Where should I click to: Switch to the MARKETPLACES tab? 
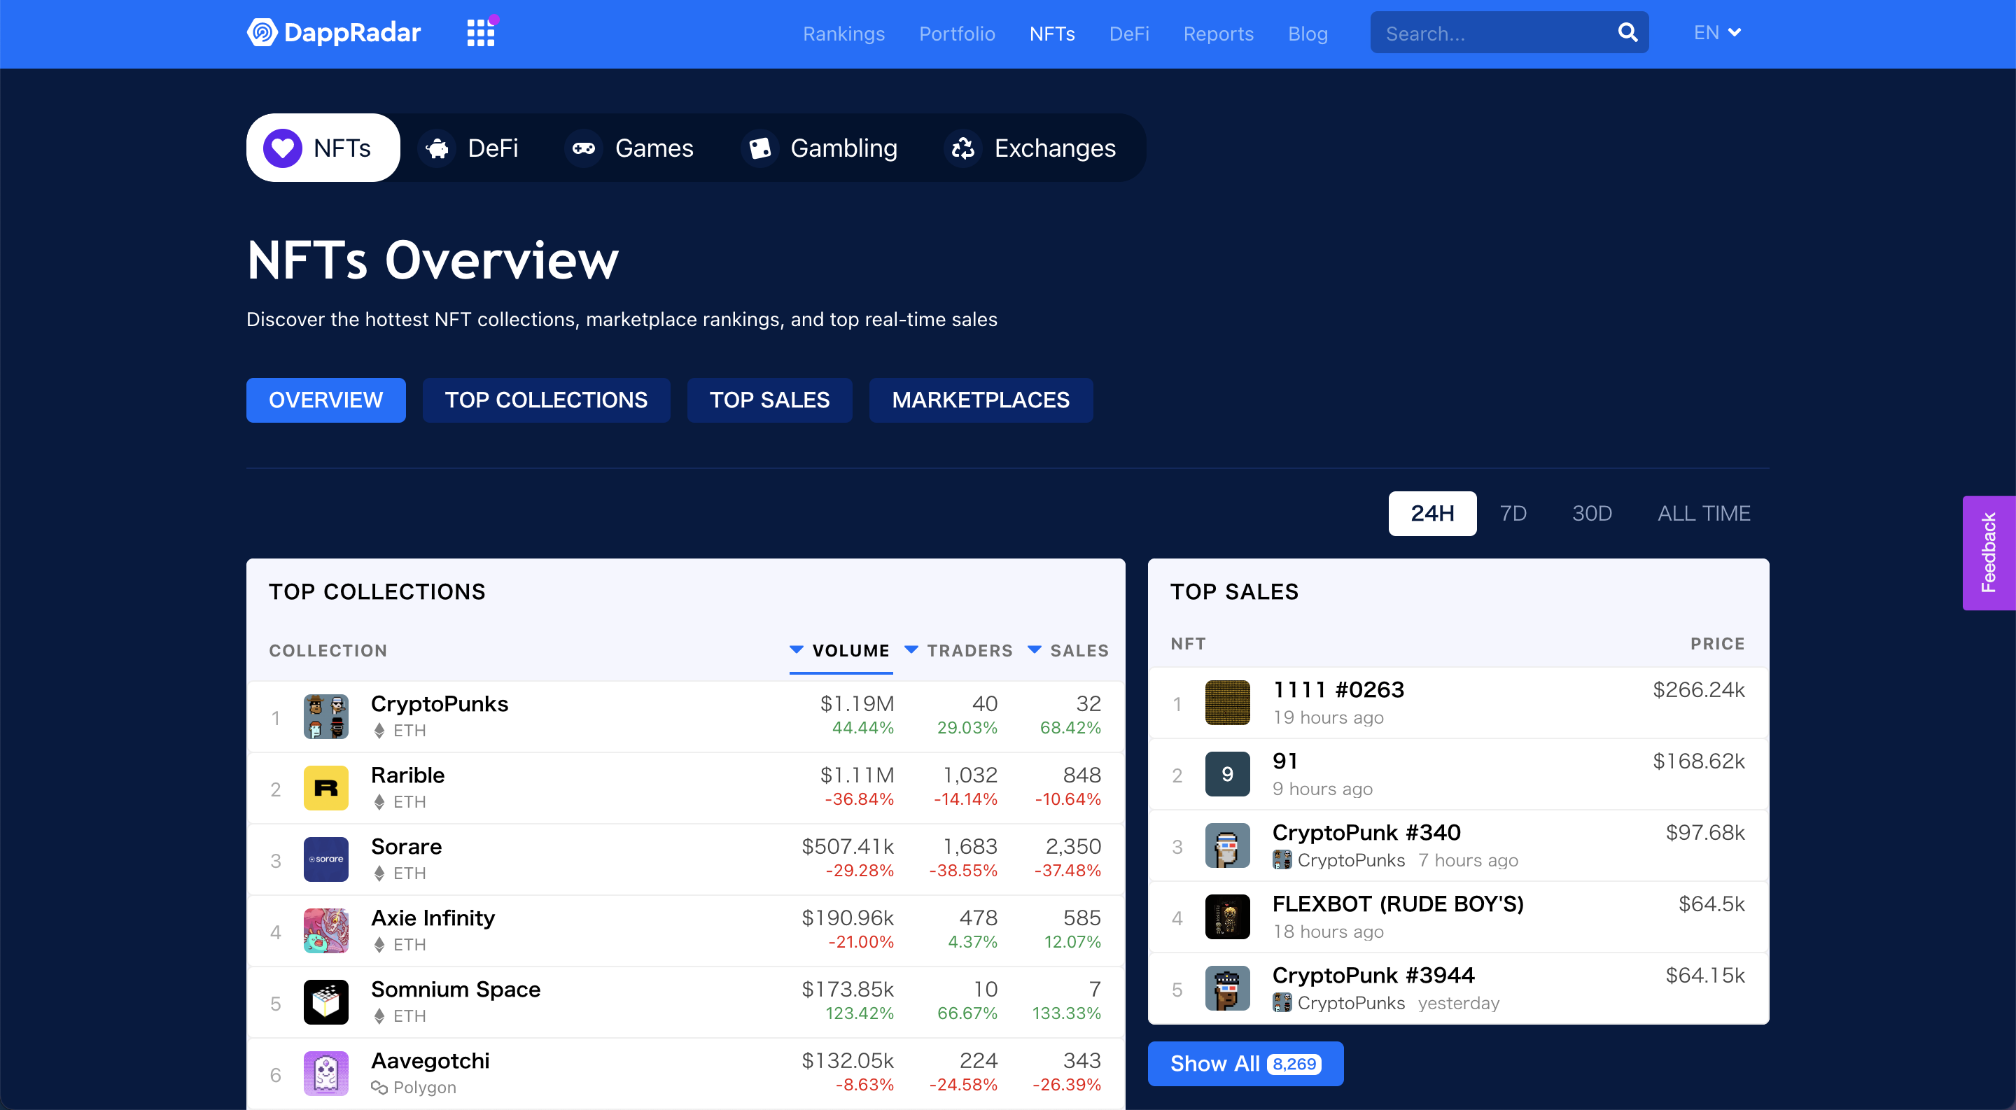coord(981,400)
